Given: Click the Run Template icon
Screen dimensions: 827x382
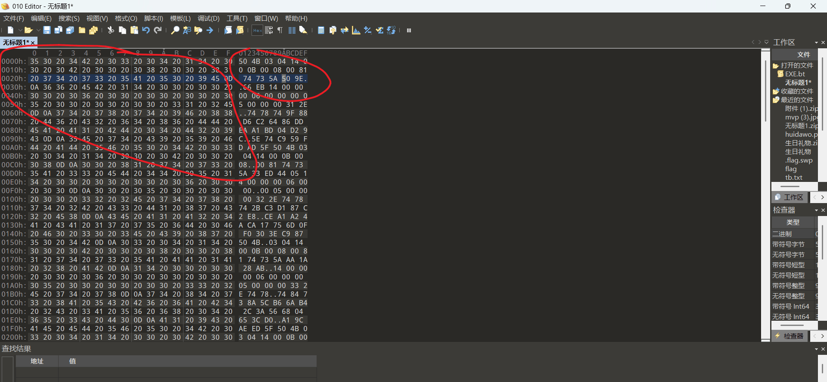Looking at the screenshot, I should [x=240, y=30].
